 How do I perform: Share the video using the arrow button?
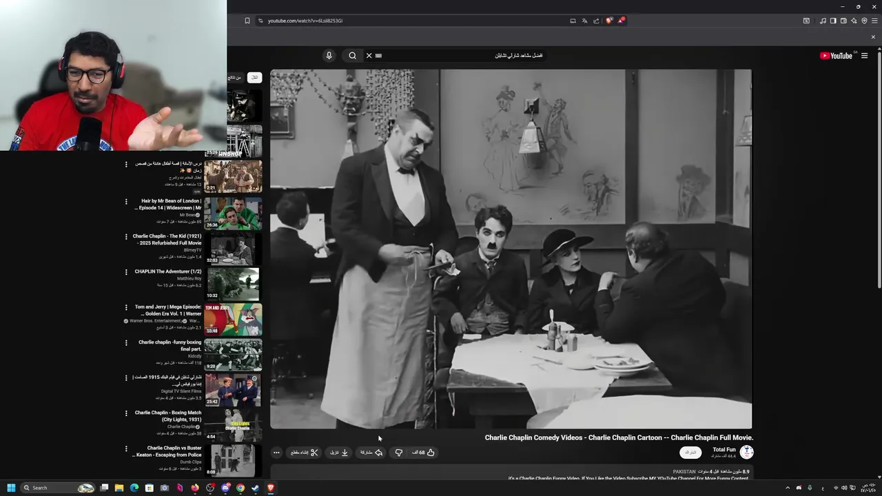[x=371, y=453]
